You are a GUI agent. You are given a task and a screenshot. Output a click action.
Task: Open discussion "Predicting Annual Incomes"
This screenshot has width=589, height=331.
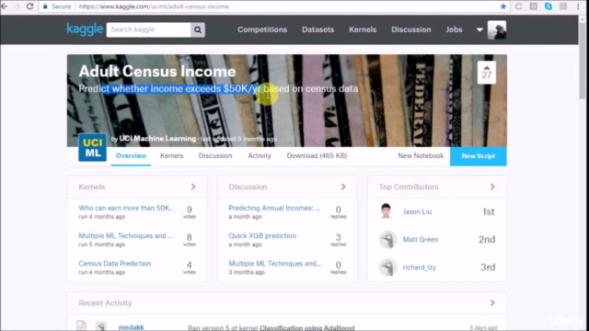274,208
